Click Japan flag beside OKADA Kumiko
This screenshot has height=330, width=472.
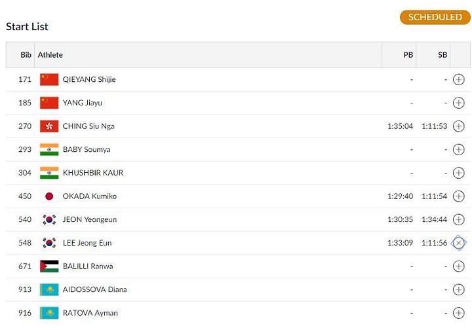(49, 196)
